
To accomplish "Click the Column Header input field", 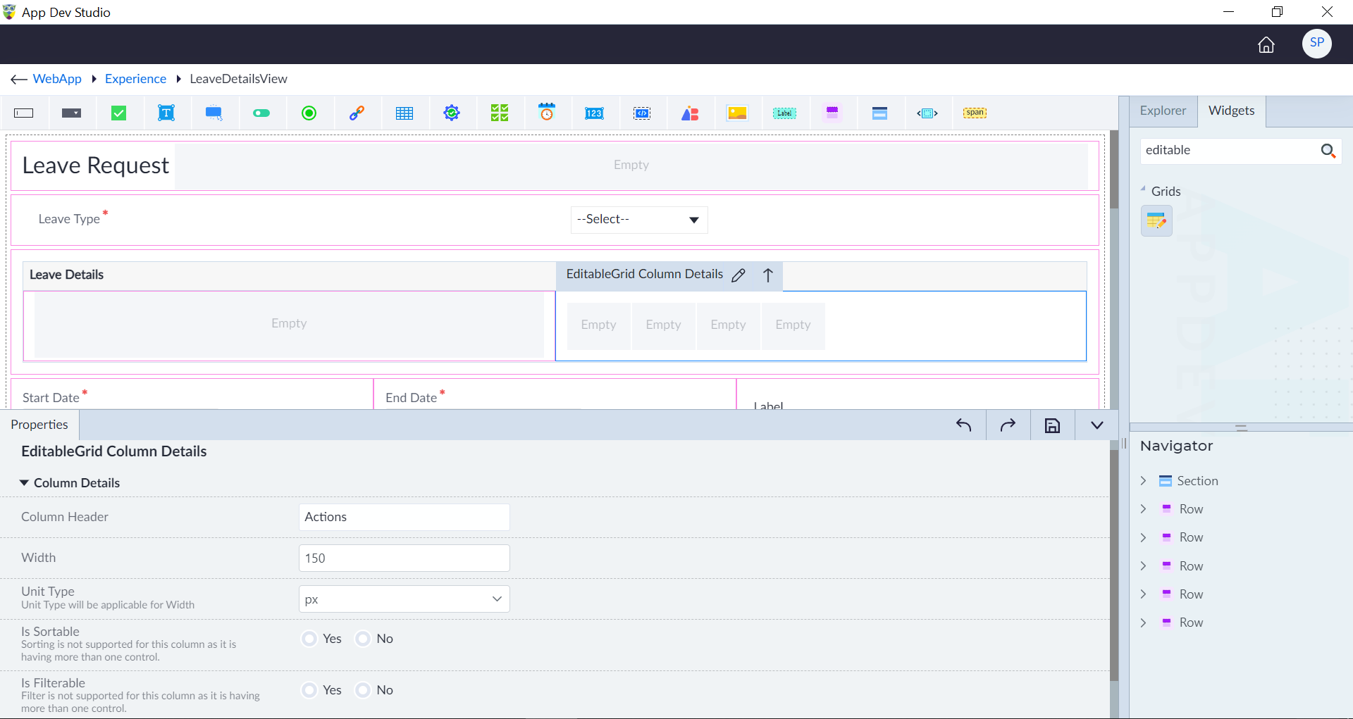I will coord(404,517).
